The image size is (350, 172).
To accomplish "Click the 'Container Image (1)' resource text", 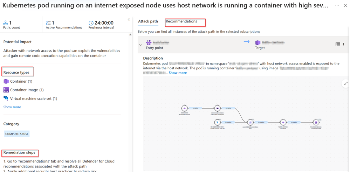I will (x=27, y=90).
